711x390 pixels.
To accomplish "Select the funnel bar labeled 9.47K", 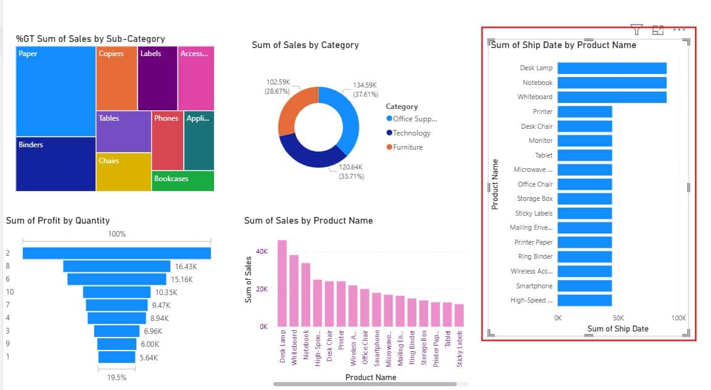I will click(117, 305).
